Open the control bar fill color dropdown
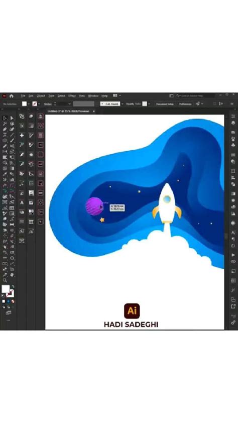 coord(29,104)
